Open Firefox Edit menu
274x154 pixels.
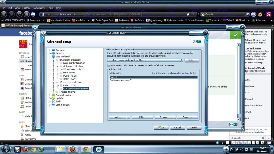(10, 8)
